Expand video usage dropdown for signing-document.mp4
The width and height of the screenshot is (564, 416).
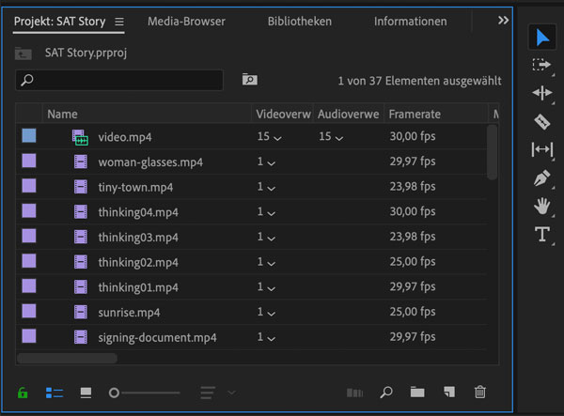[x=272, y=338]
